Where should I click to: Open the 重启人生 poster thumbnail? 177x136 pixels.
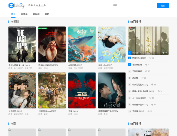click(x=112, y=44)
